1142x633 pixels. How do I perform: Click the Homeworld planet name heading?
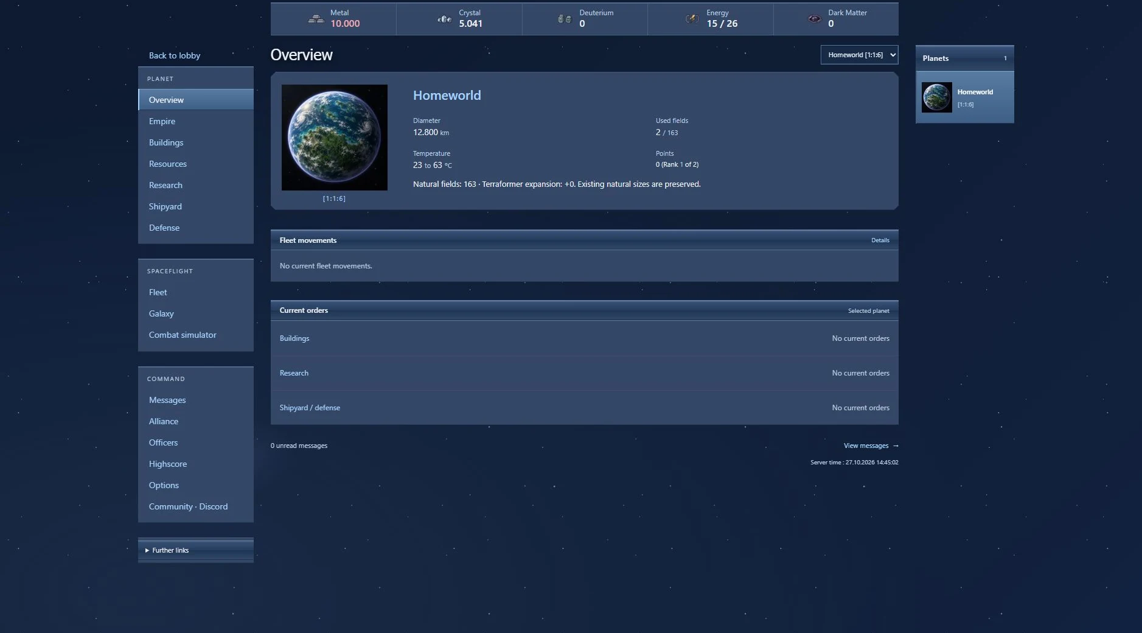447,96
